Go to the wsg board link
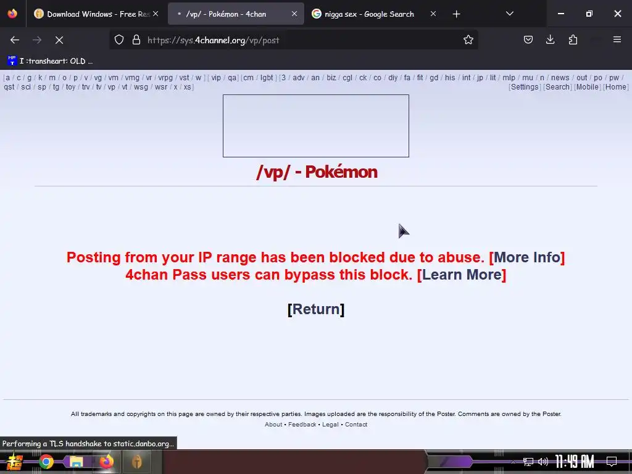This screenshot has width=632, height=474. [141, 87]
